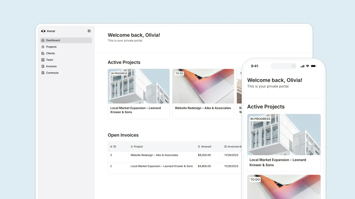The width and height of the screenshot is (355, 199).
Task: Open Contracts in the sidebar
Action: pos(66,73)
